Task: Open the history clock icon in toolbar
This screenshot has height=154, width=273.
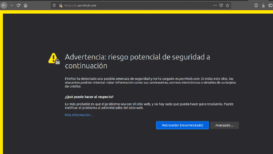Action: [256, 5]
